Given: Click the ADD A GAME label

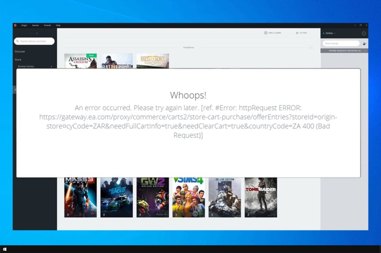Looking at the screenshot, I should click(x=275, y=33).
